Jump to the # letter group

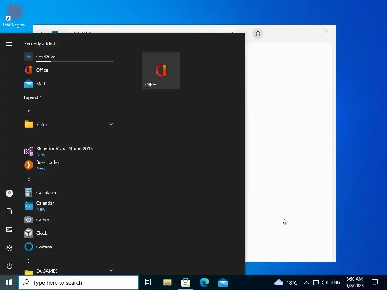point(29,111)
